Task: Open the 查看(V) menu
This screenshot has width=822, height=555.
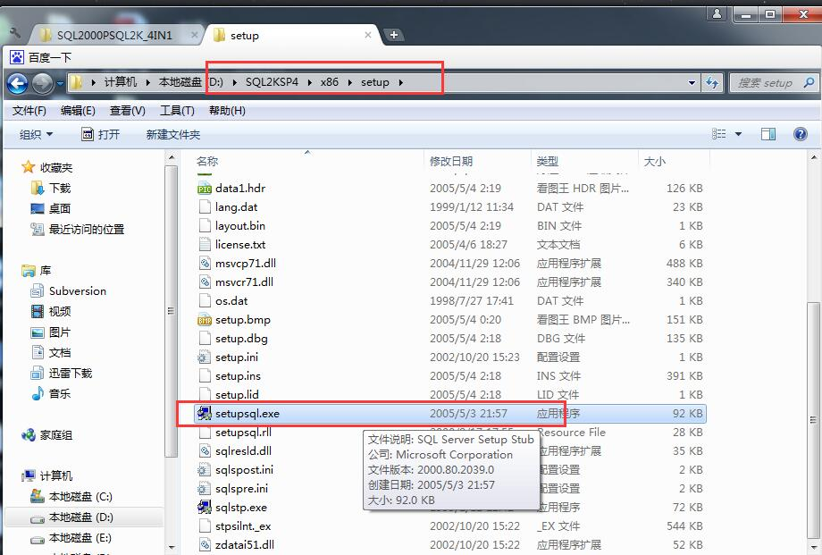Action: (x=127, y=111)
